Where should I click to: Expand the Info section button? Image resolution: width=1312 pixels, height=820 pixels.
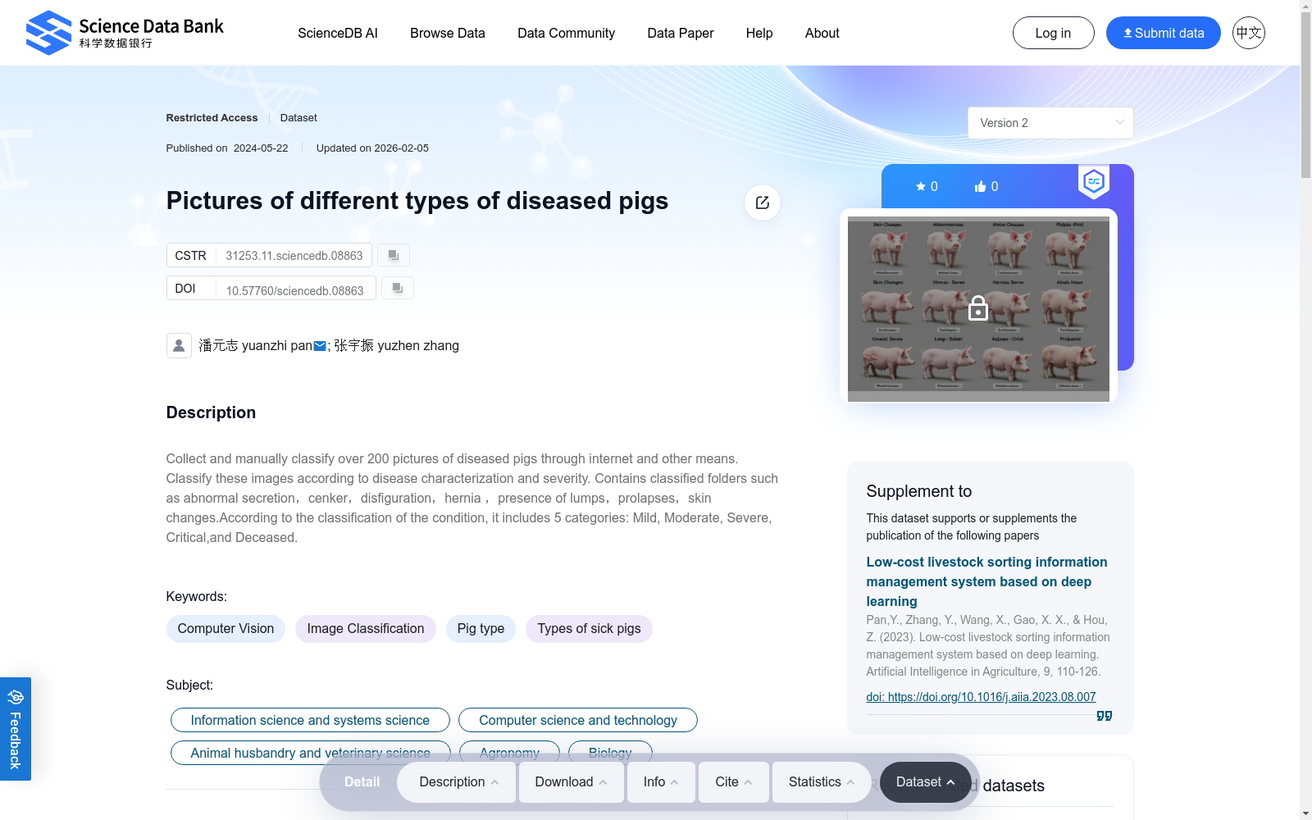point(661,782)
